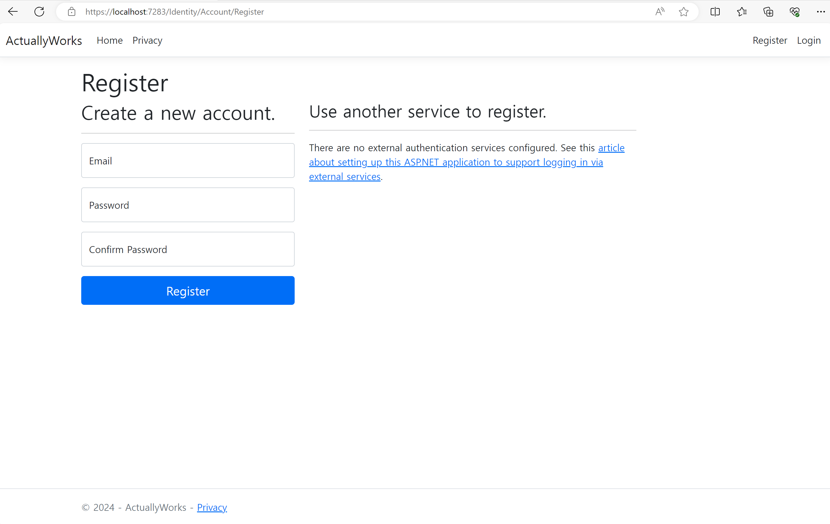Open Browser essentials heart icon
The image size is (830, 524).
[x=795, y=12]
